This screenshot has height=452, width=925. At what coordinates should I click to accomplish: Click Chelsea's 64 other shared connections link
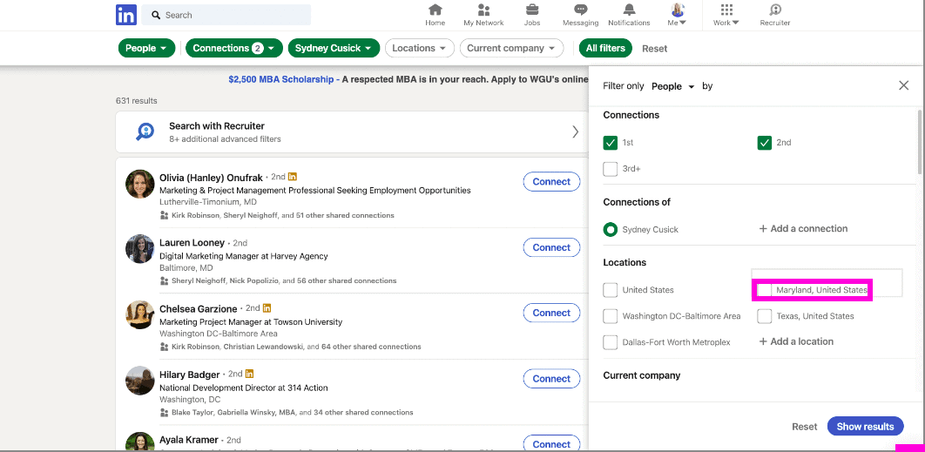coord(371,347)
